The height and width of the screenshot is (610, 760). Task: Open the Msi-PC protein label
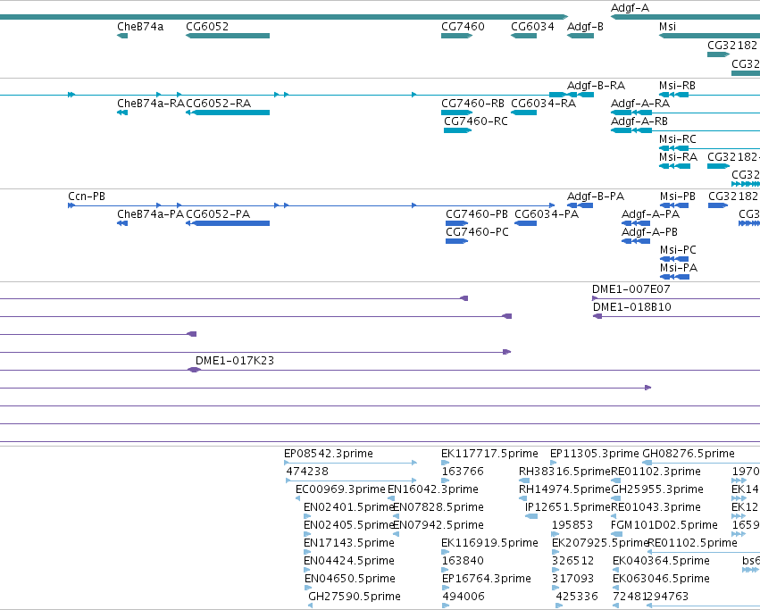pos(678,251)
